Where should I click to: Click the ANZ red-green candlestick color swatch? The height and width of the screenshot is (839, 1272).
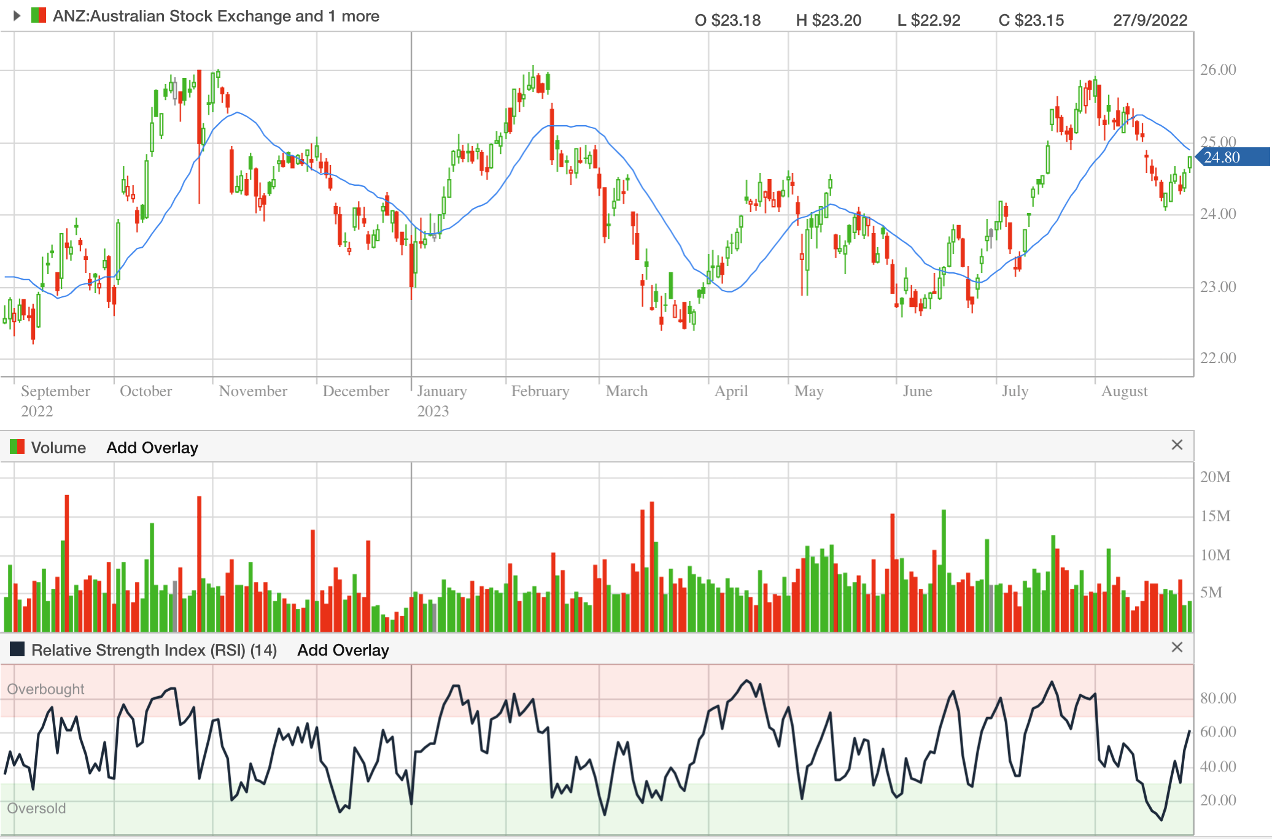pyautogui.click(x=39, y=16)
